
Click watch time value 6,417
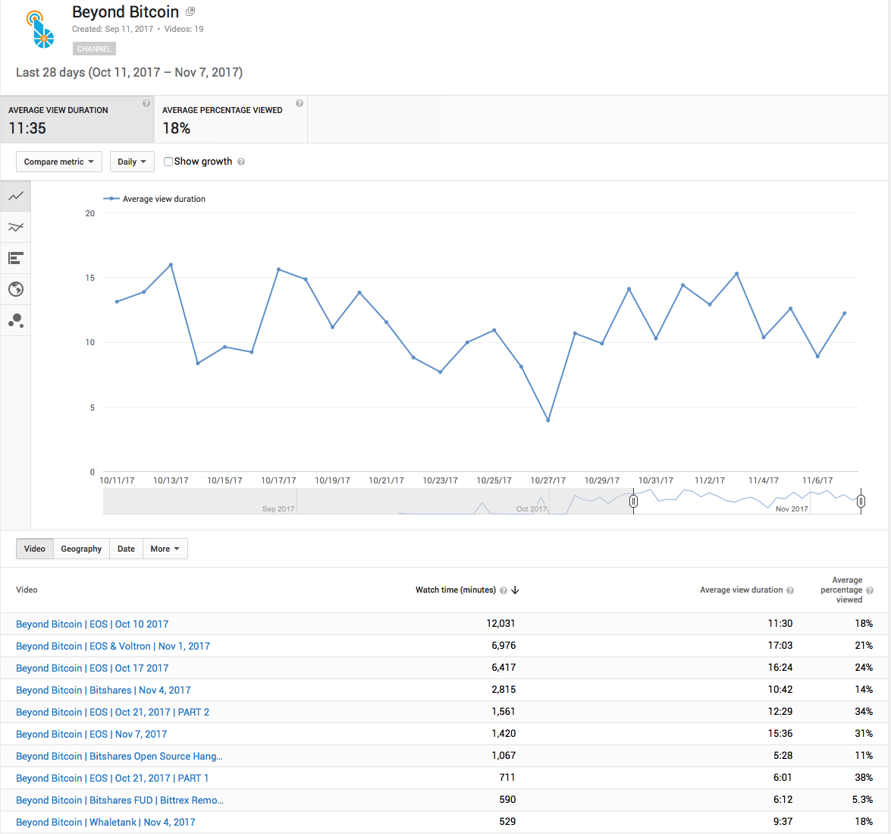coord(504,667)
